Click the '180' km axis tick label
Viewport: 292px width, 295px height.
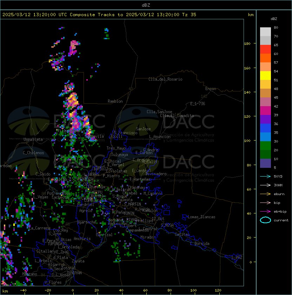247,44
